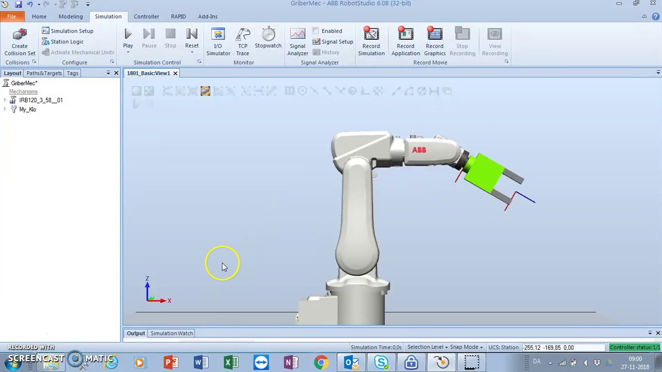The height and width of the screenshot is (372, 662).
Task: Open Signal Analyzer
Action: [297, 41]
